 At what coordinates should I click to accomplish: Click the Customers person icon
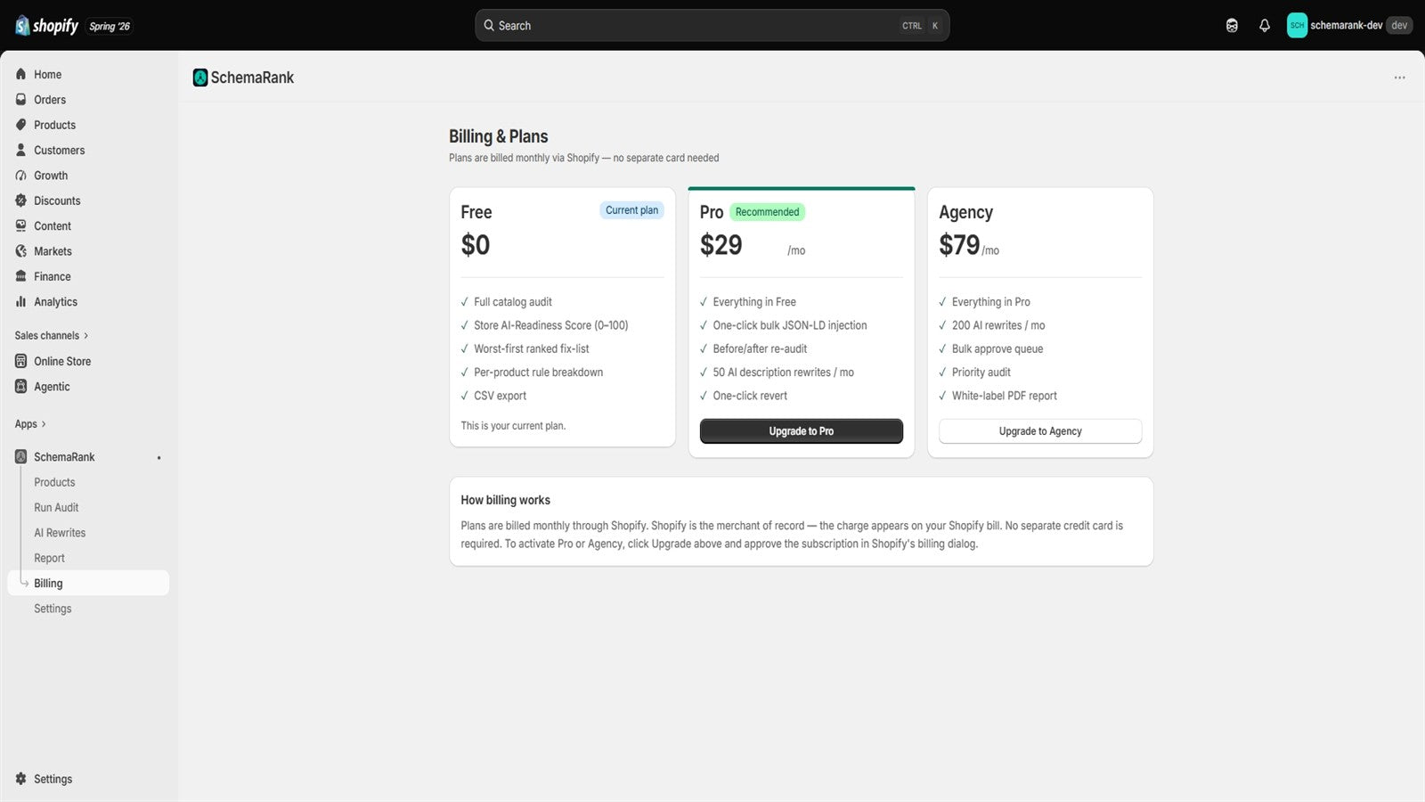(21, 151)
